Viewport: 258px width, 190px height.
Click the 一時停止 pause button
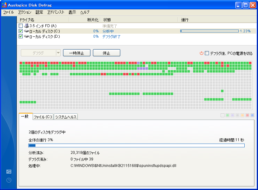[77, 53]
